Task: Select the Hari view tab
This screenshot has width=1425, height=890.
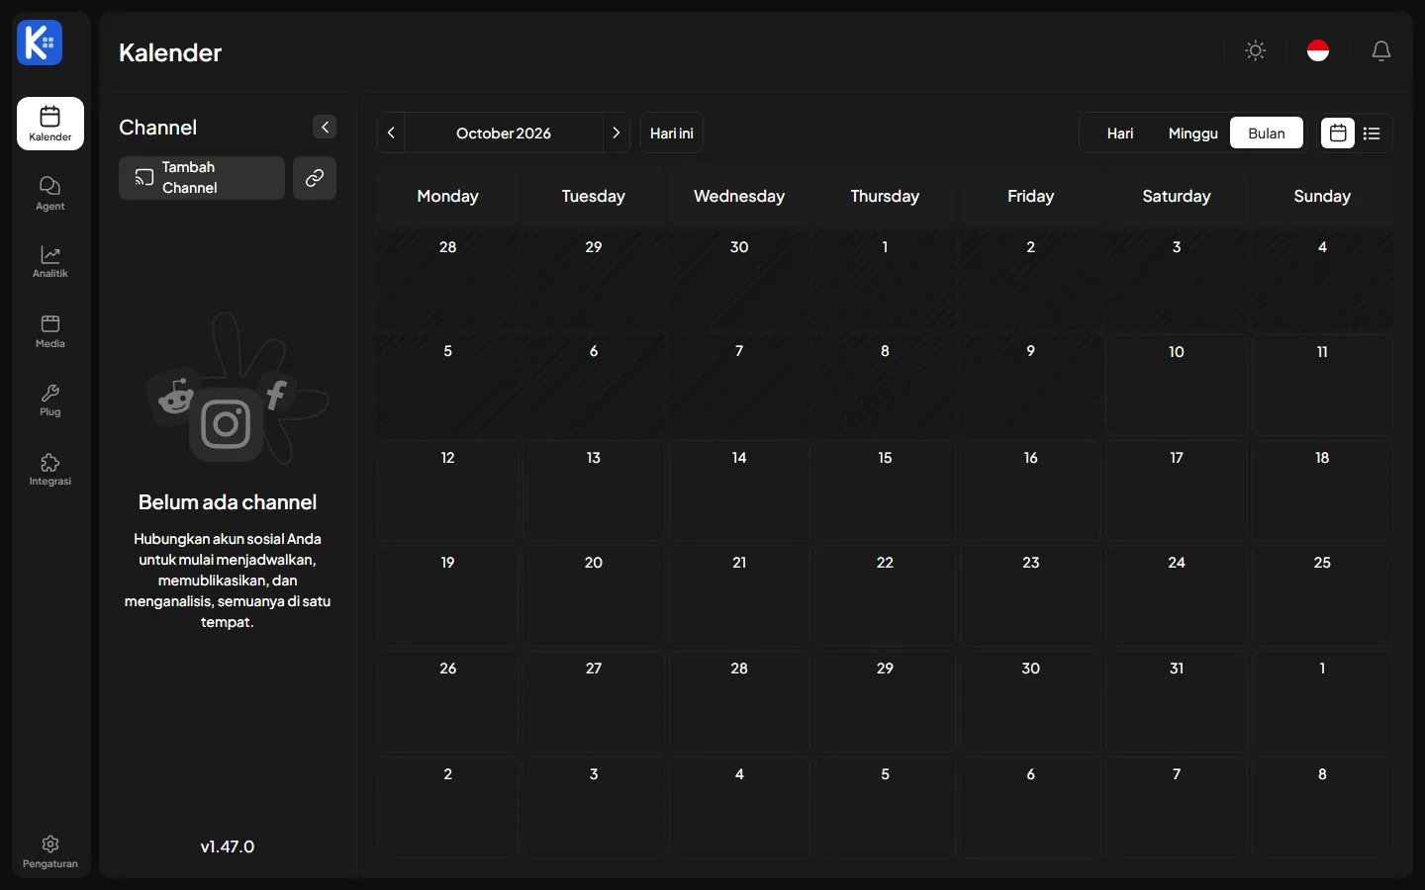Action: pyautogui.click(x=1120, y=133)
